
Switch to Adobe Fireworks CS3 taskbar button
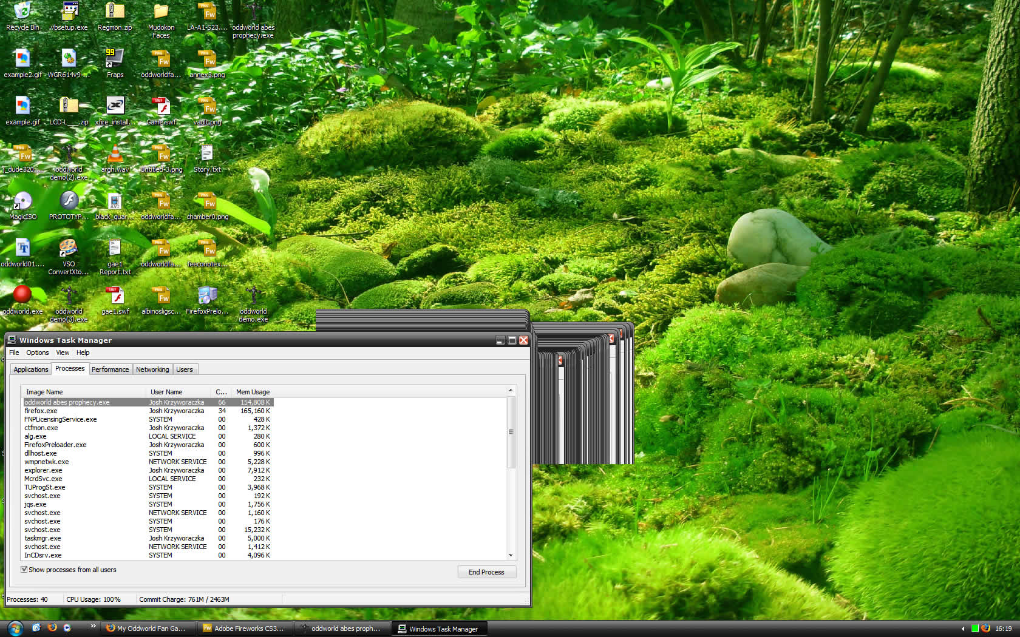[x=246, y=629]
